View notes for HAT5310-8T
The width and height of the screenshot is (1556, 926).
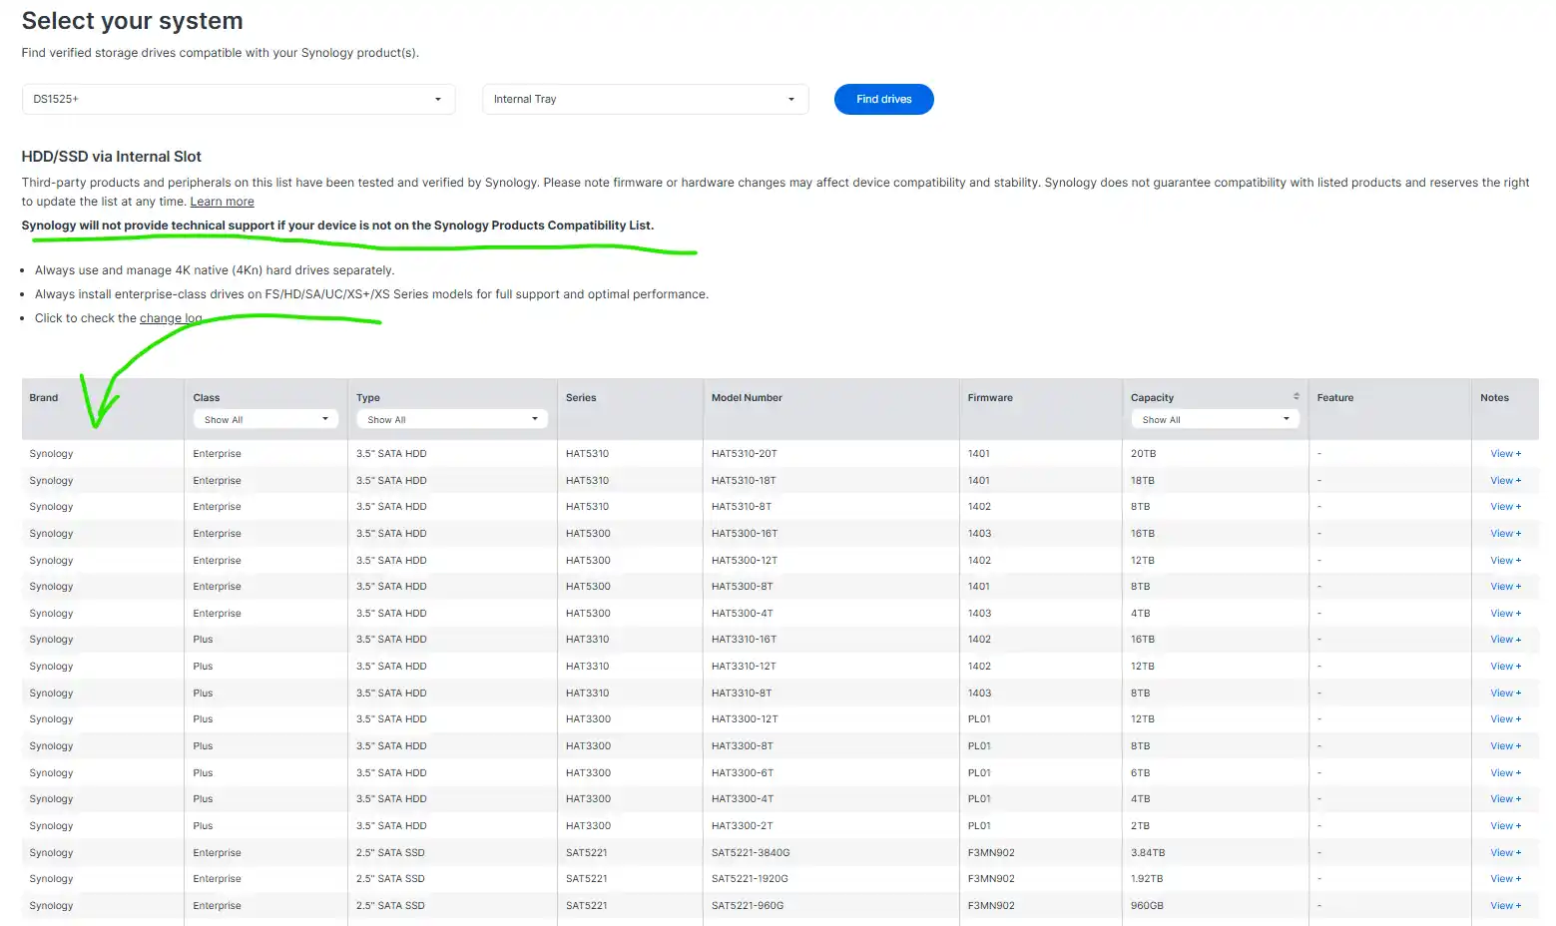pos(1505,507)
